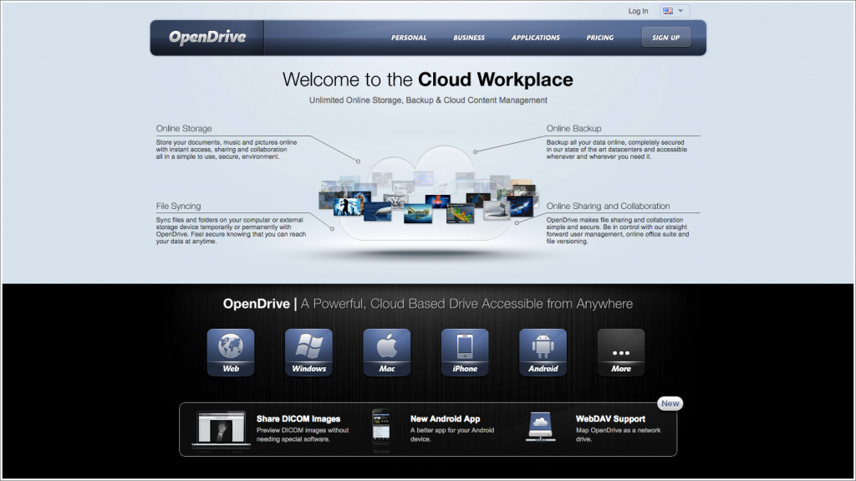Open the iPhone app icon

click(x=465, y=352)
